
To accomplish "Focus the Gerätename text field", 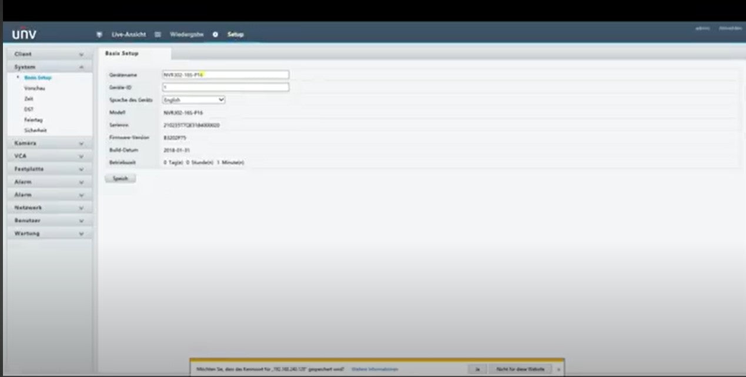I will pos(225,75).
